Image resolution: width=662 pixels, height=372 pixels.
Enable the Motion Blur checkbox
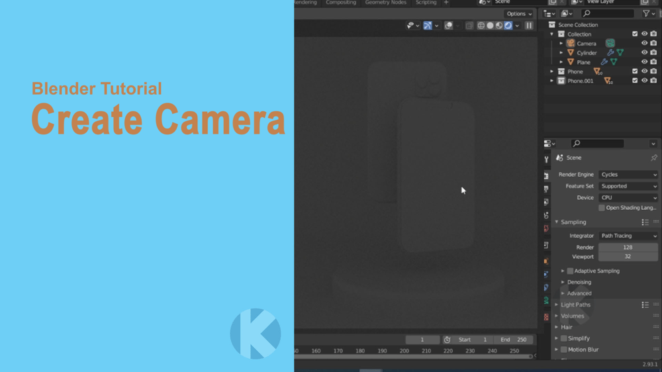[563, 349]
